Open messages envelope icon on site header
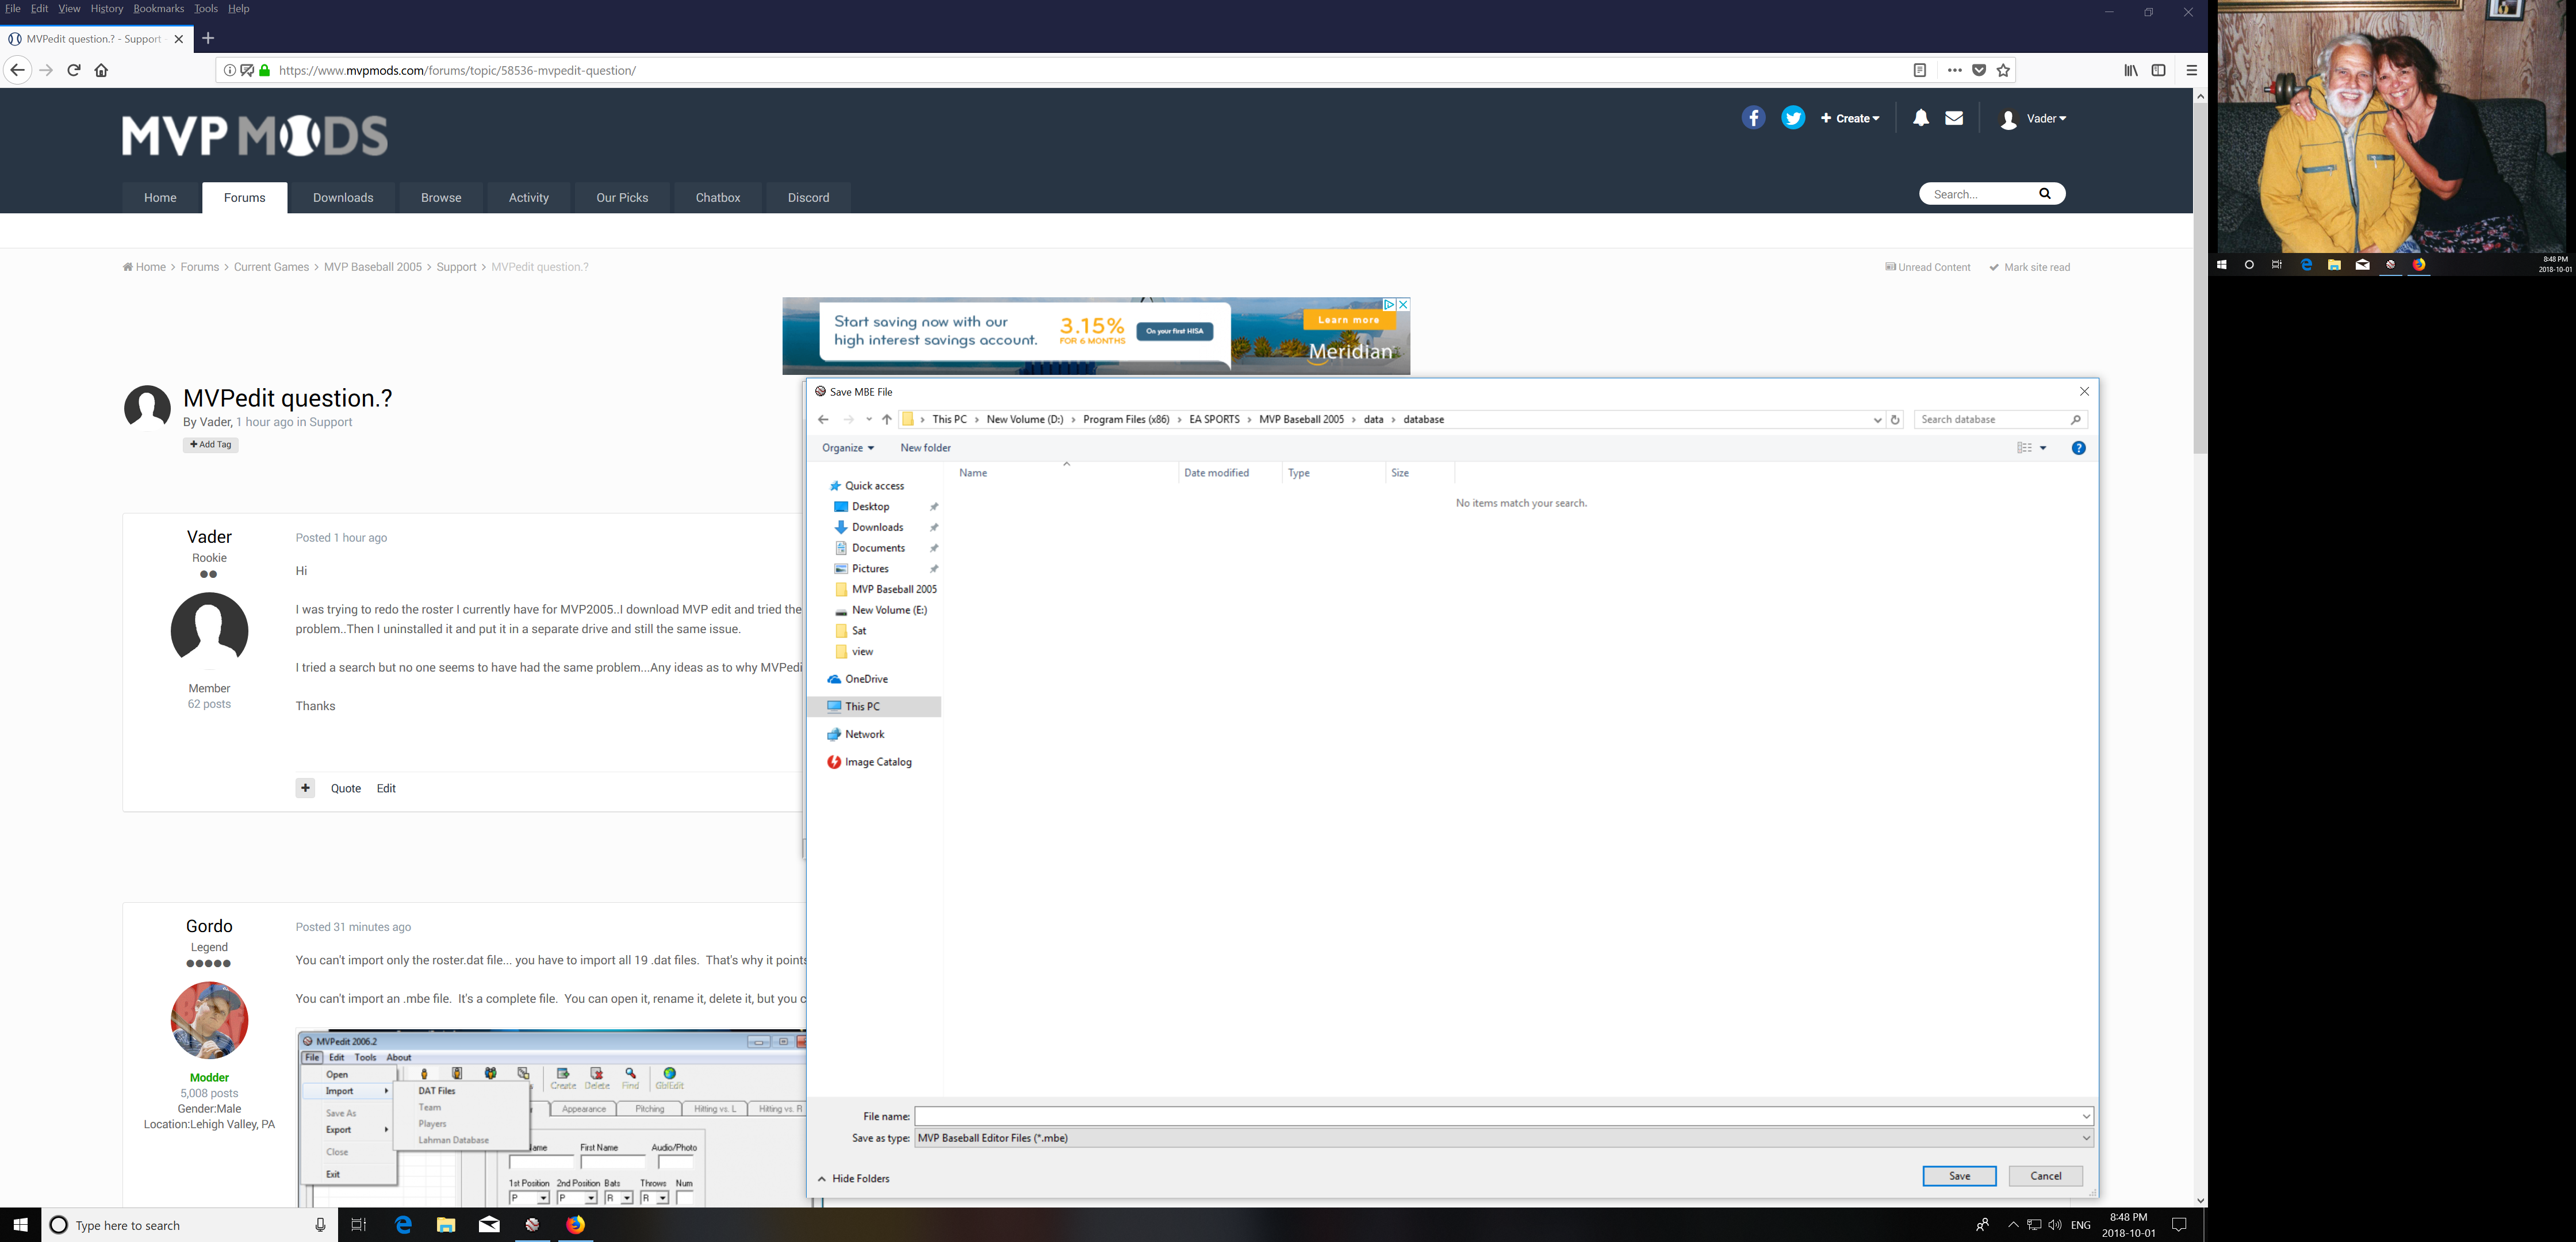2576x1242 pixels. point(1954,118)
